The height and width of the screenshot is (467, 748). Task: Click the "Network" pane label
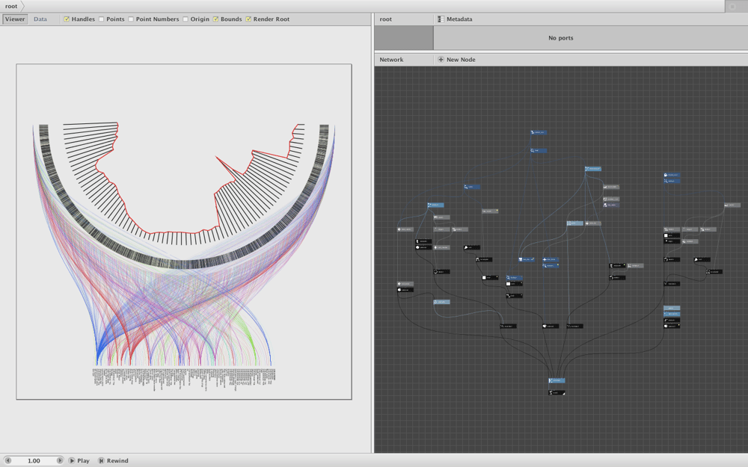point(391,60)
